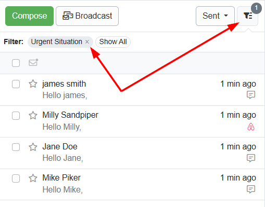Click the Show All filter button
The image size is (265, 207).
pyautogui.click(x=113, y=42)
